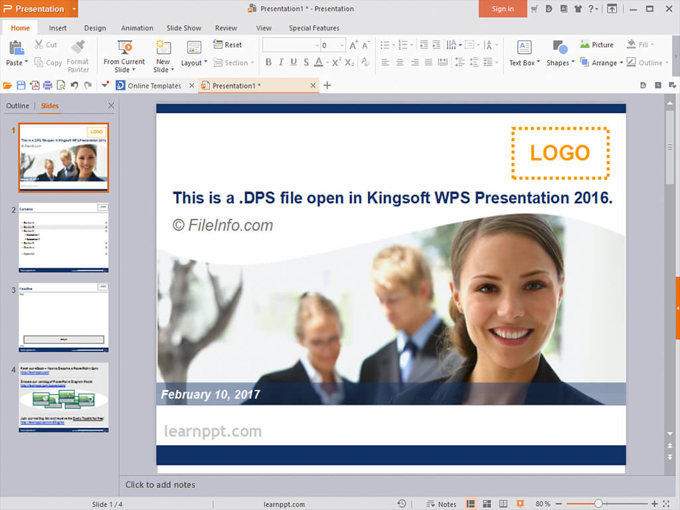The image size is (680, 510).
Task: Undo the last action
Action: click(74, 86)
